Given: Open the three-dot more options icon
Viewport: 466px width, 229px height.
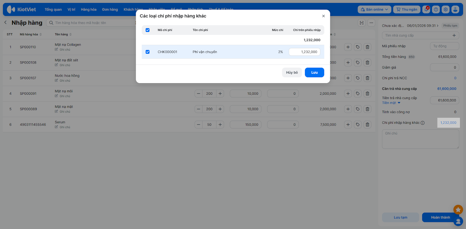Looking at the screenshot, I should point(371,23).
